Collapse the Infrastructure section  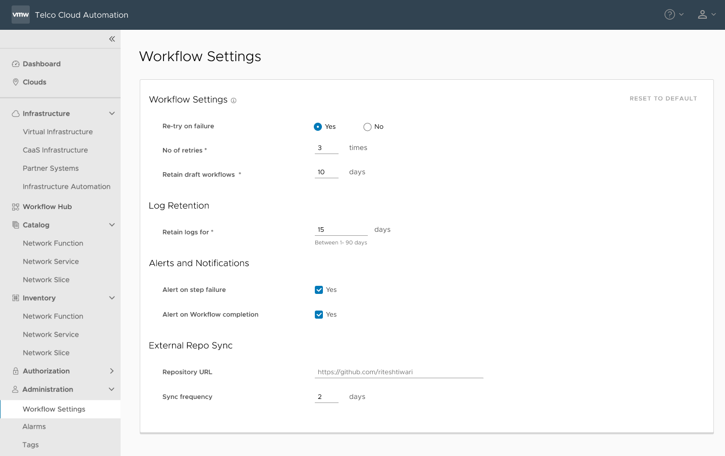(x=112, y=114)
